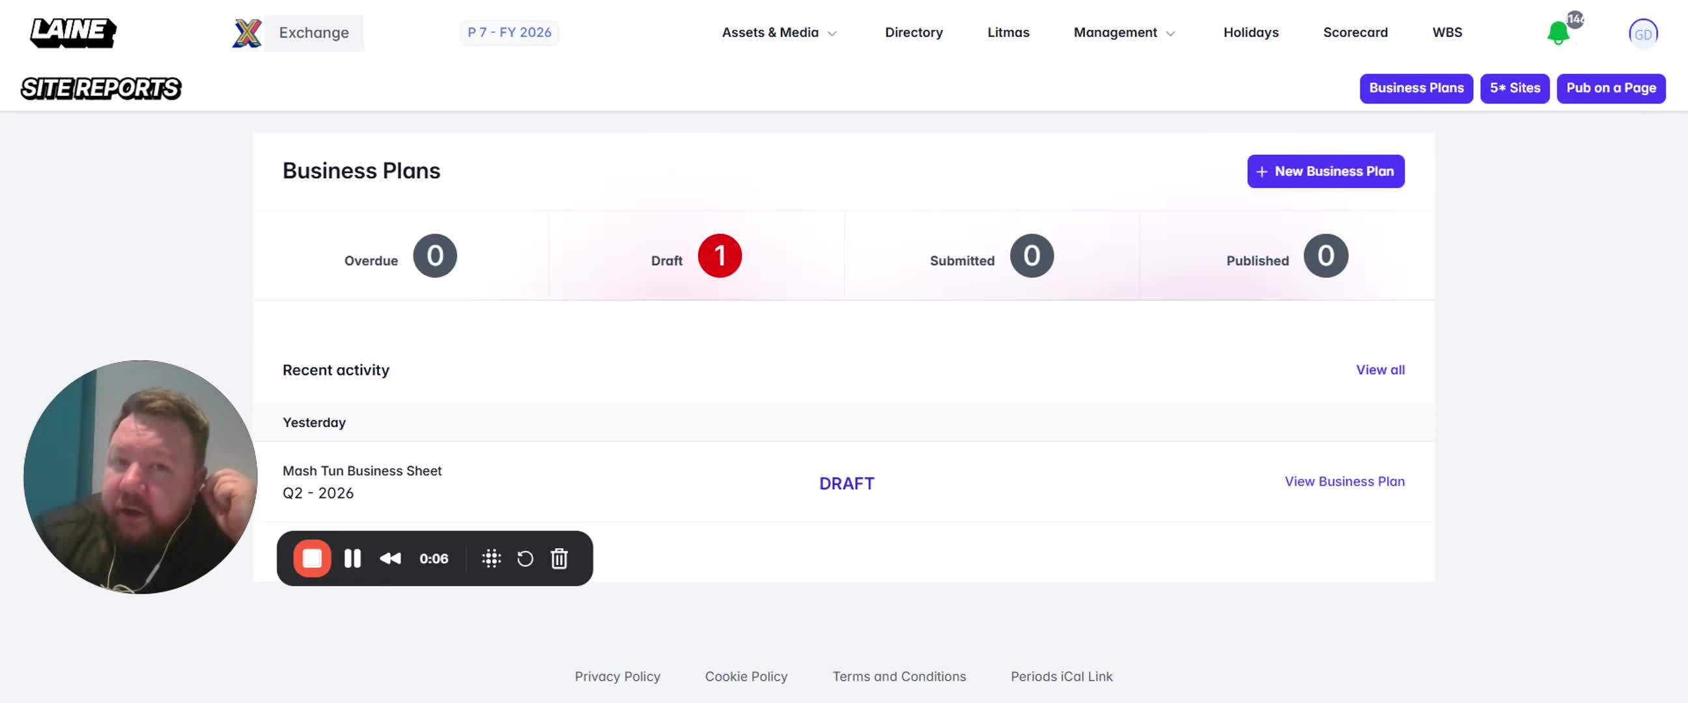Click the Exchange X logo icon
Image resolution: width=1688 pixels, height=703 pixels.
click(247, 33)
